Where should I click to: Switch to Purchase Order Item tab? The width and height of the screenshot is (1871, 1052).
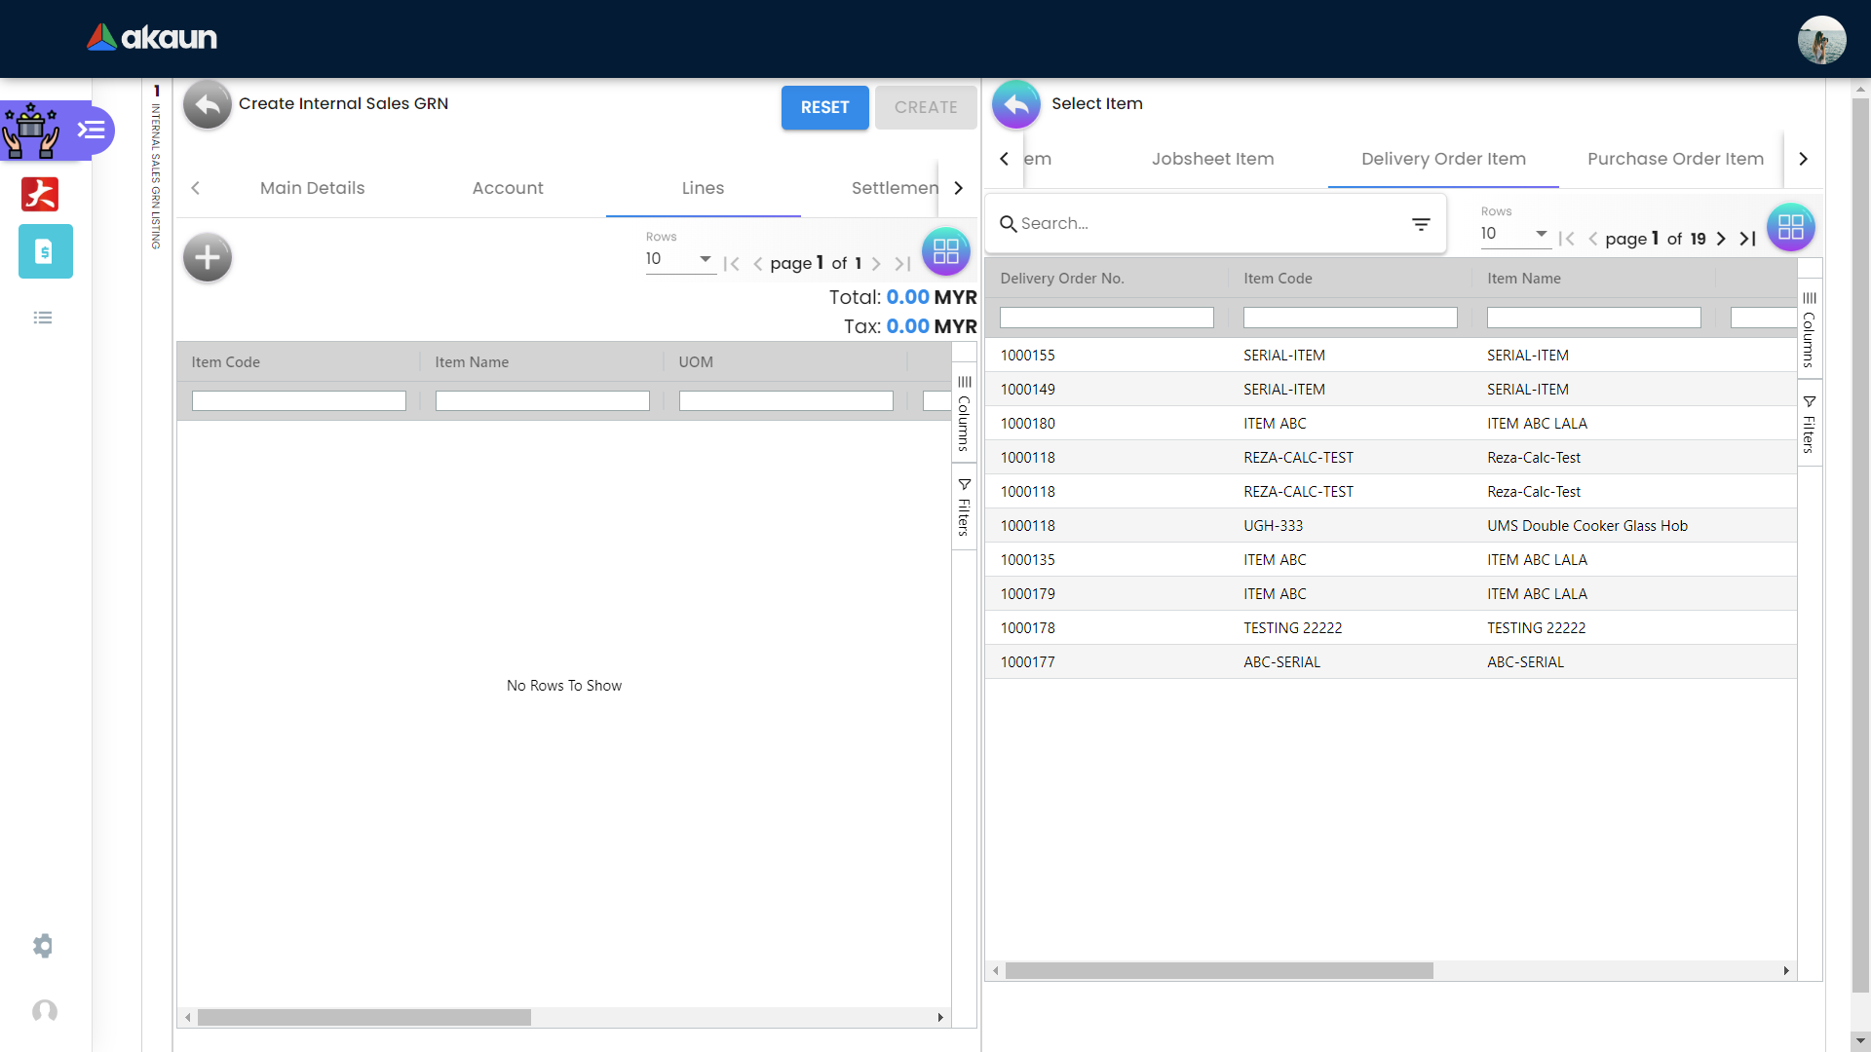click(1674, 159)
